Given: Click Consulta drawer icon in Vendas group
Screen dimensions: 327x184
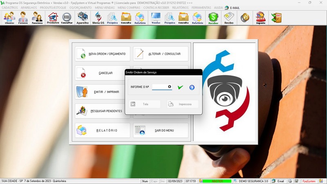Looking at the screenshot, I should [183, 18].
